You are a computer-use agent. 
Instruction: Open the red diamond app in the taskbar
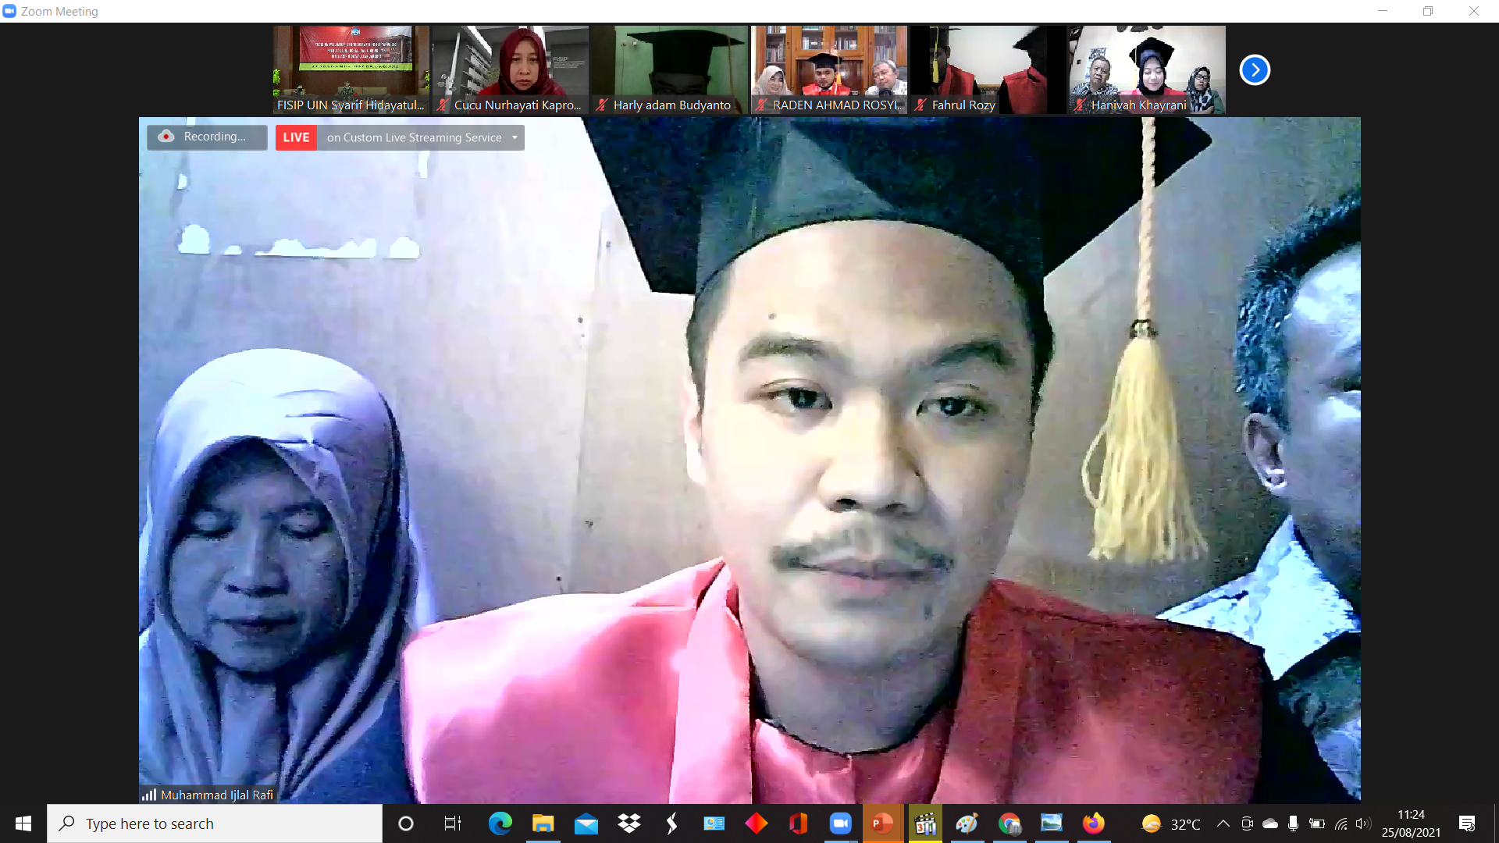tap(757, 823)
